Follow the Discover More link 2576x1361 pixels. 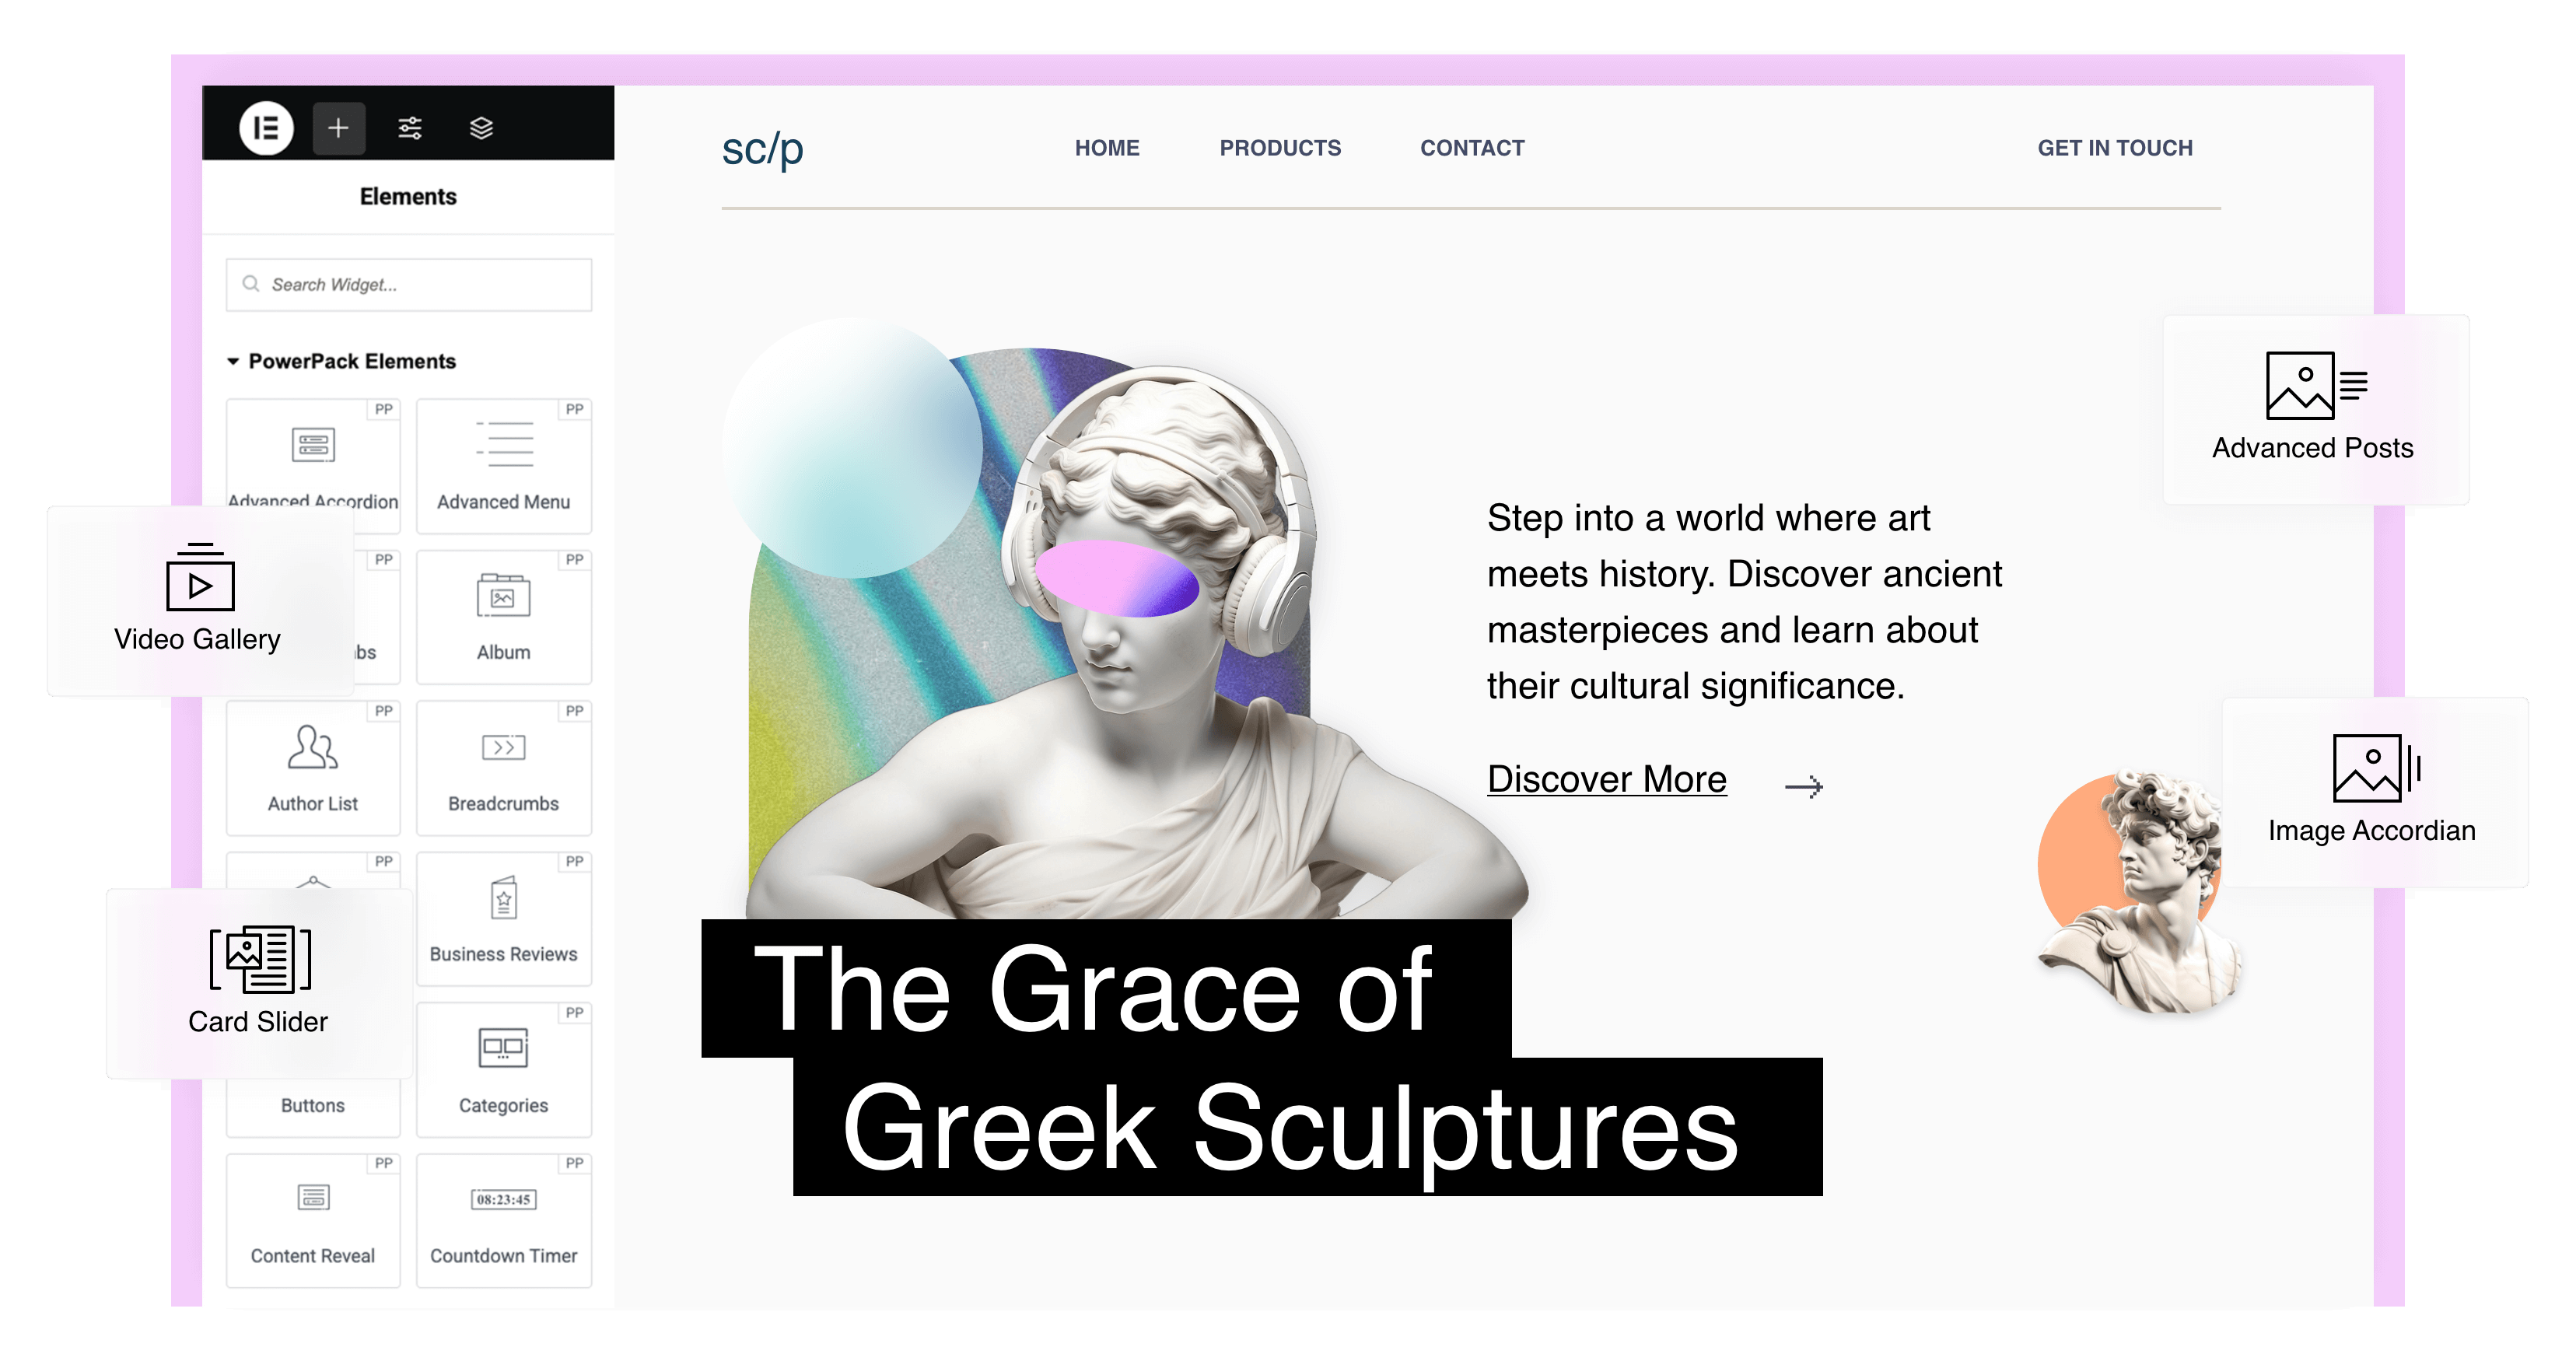pos(1607,779)
